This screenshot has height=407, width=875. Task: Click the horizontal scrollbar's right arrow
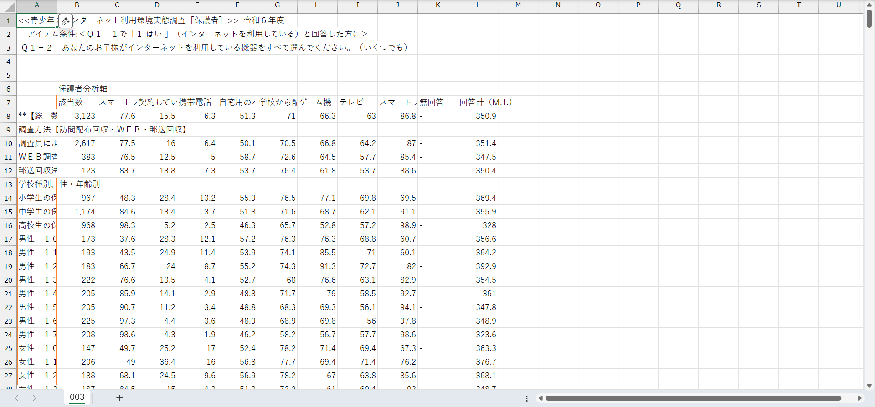coord(860,398)
